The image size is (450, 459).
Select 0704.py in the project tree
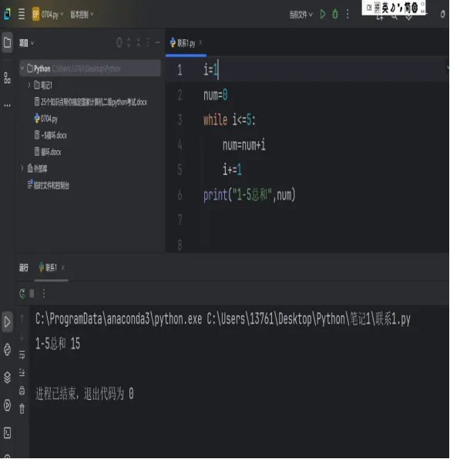pos(46,119)
